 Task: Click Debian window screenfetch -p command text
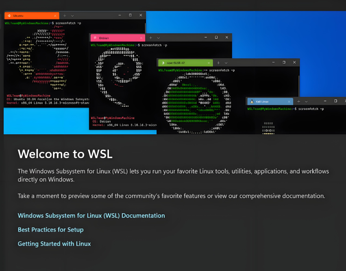(x=154, y=45)
